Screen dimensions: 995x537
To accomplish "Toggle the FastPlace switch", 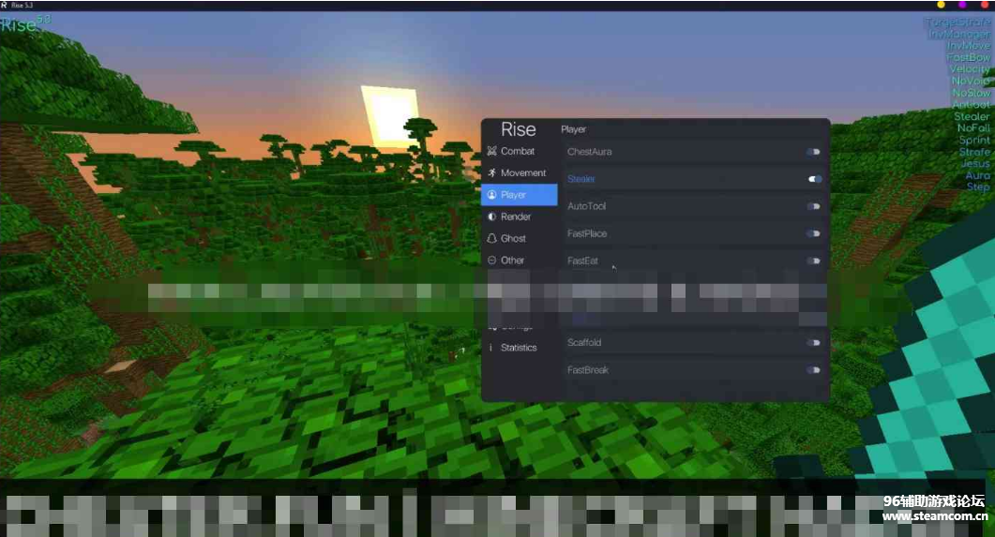I will coord(813,233).
